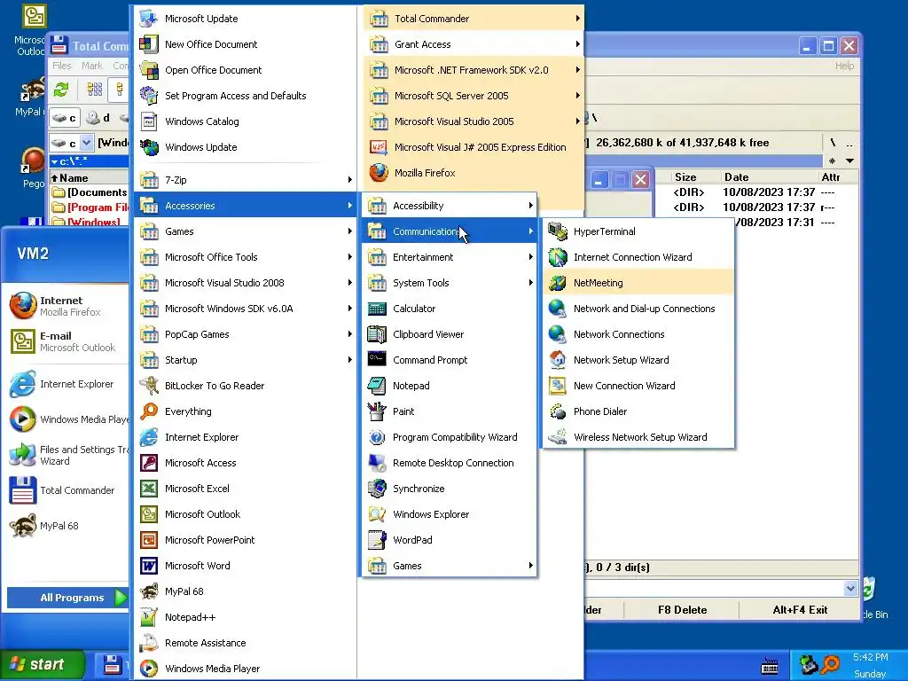Click the WordPad icon

[377, 540]
